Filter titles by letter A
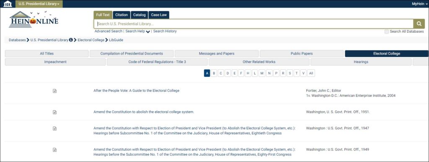This screenshot has width=429, height=162. tap(207, 73)
